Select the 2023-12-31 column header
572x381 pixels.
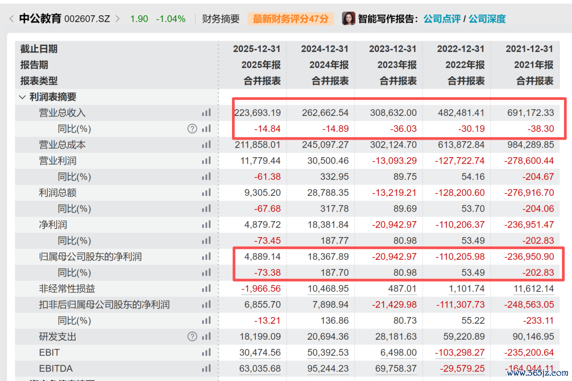(x=393, y=49)
